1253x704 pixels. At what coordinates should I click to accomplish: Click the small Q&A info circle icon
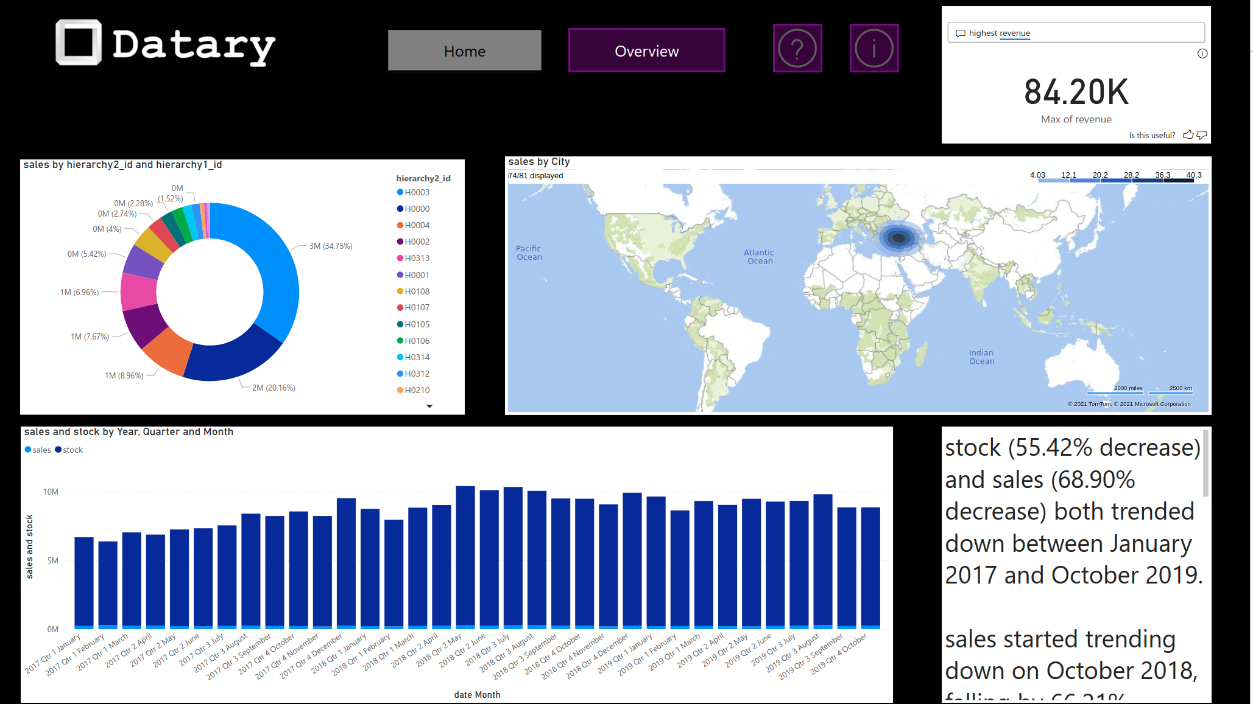tap(1202, 54)
